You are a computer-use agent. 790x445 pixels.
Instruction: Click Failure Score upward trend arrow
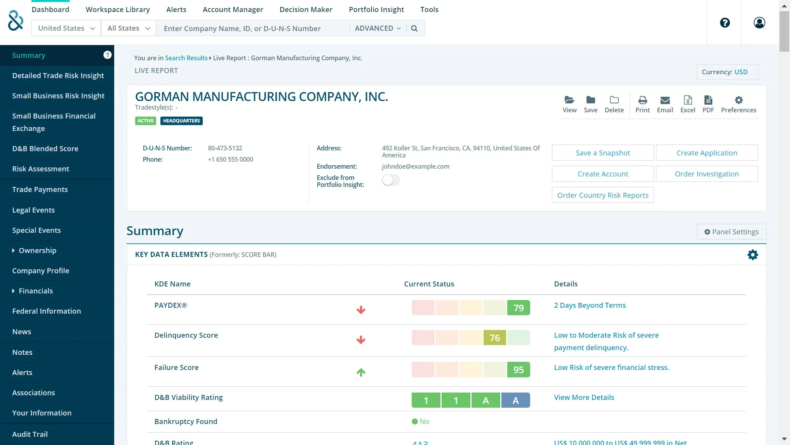point(361,372)
